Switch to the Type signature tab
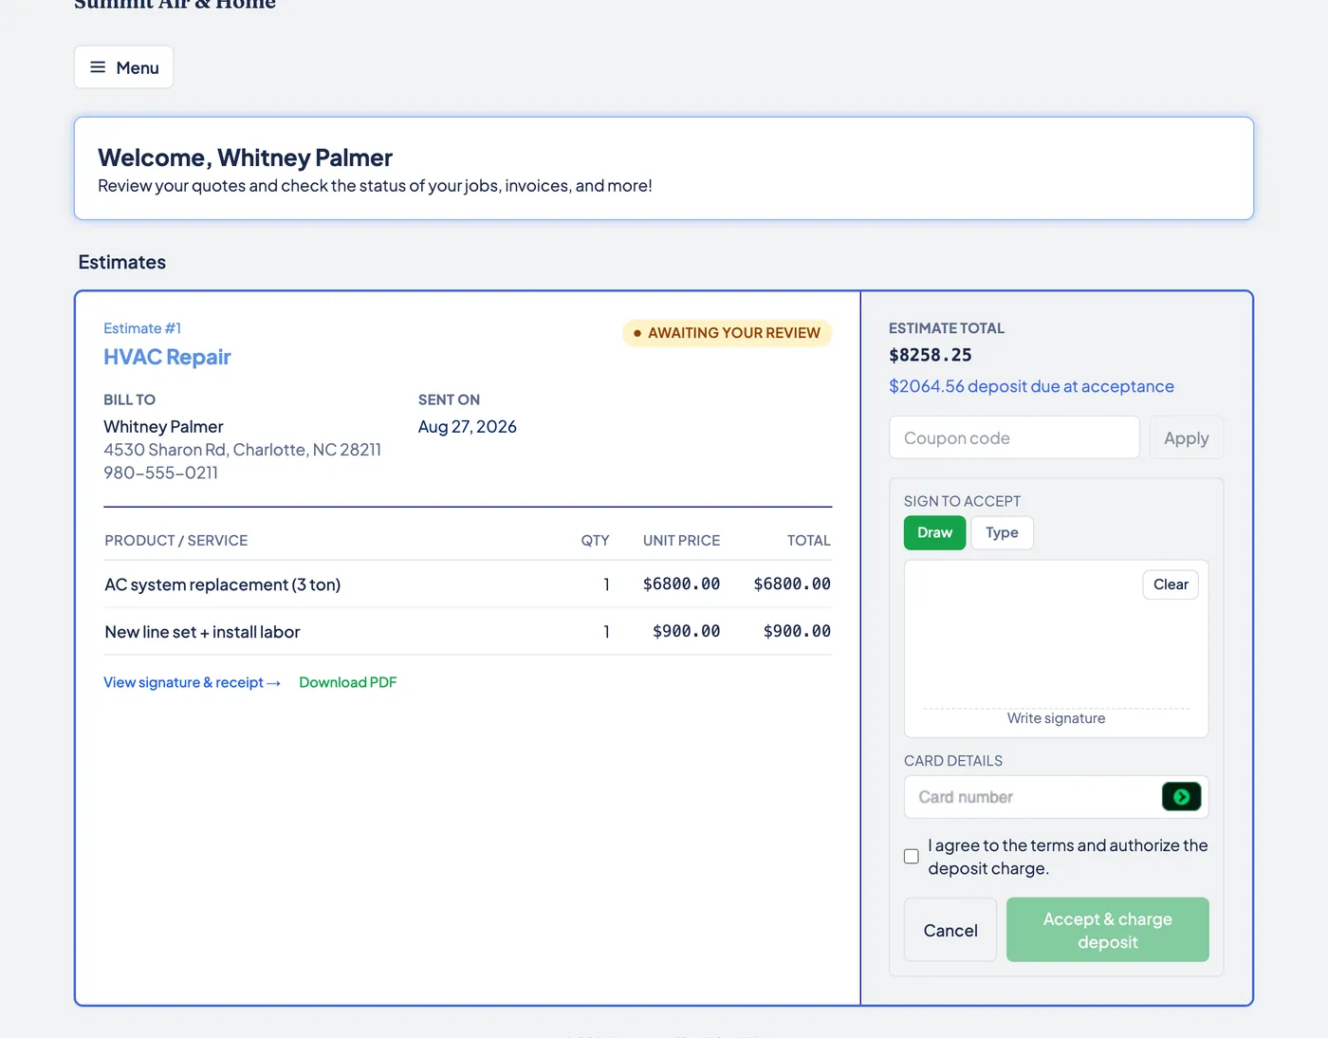Viewport: 1328px width, 1038px height. click(1002, 533)
